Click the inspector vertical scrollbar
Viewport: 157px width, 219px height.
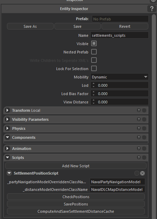pyautogui.click(x=154, y=116)
